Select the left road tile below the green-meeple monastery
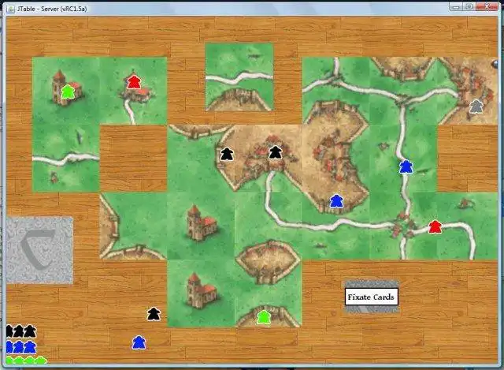This screenshot has height=370, width=504. coord(66,159)
